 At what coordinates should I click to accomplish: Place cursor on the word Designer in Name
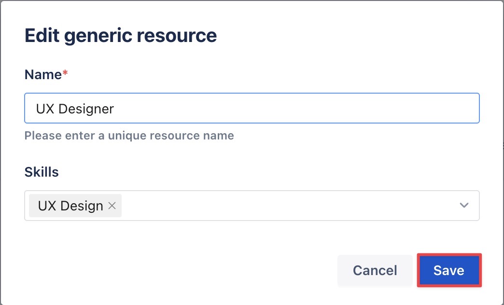coord(86,109)
